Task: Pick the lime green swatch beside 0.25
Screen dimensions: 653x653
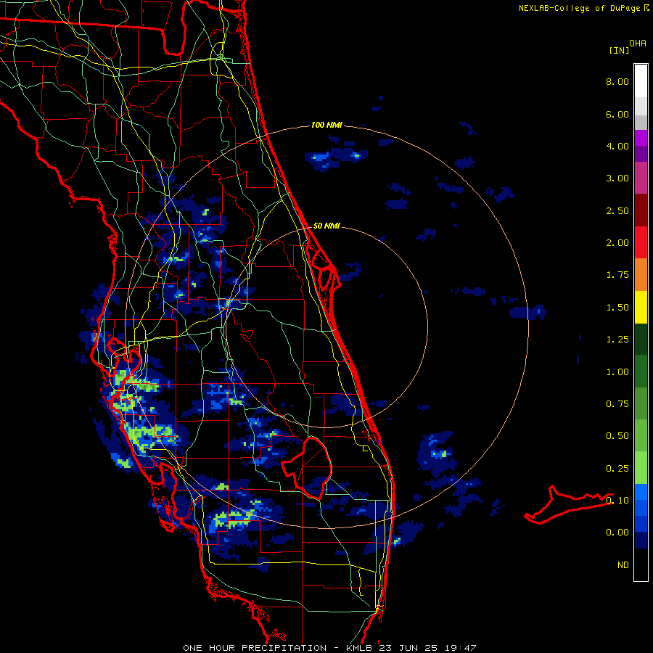Action: pyautogui.click(x=641, y=468)
